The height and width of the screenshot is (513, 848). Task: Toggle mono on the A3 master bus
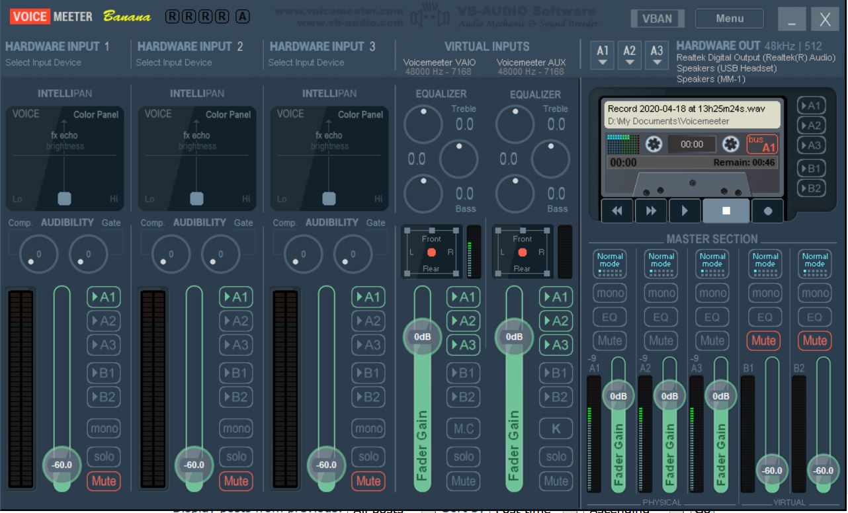click(712, 293)
